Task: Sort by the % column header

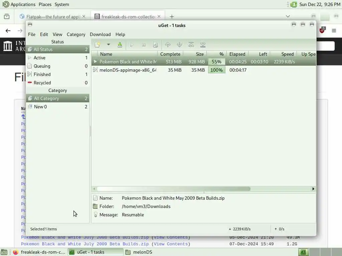Action: coord(217,54)
